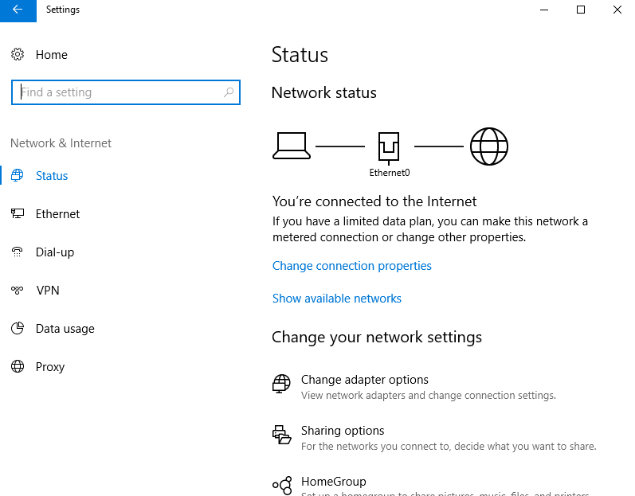Open Change connection properties link
This screenshot has width=635, height=496.
[352, 266]
